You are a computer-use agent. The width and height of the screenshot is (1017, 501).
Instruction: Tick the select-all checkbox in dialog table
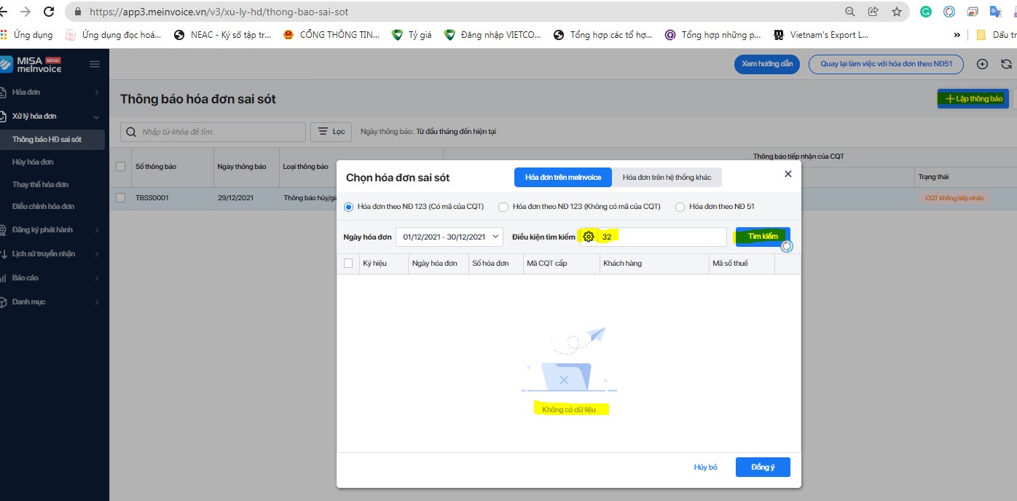[348, 263]
